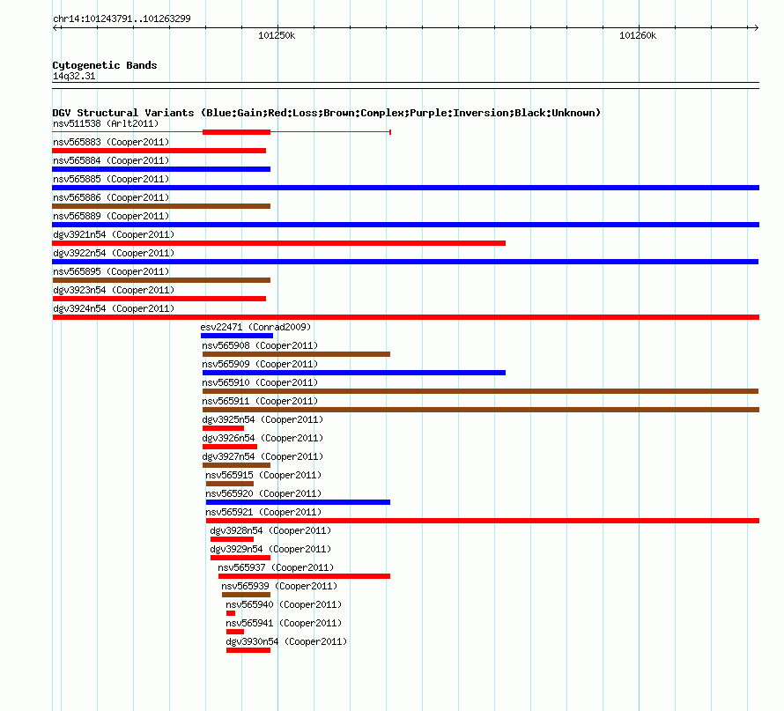Click the red bar under dgv3923n54

pyautogui.click(x=159, y=299)
